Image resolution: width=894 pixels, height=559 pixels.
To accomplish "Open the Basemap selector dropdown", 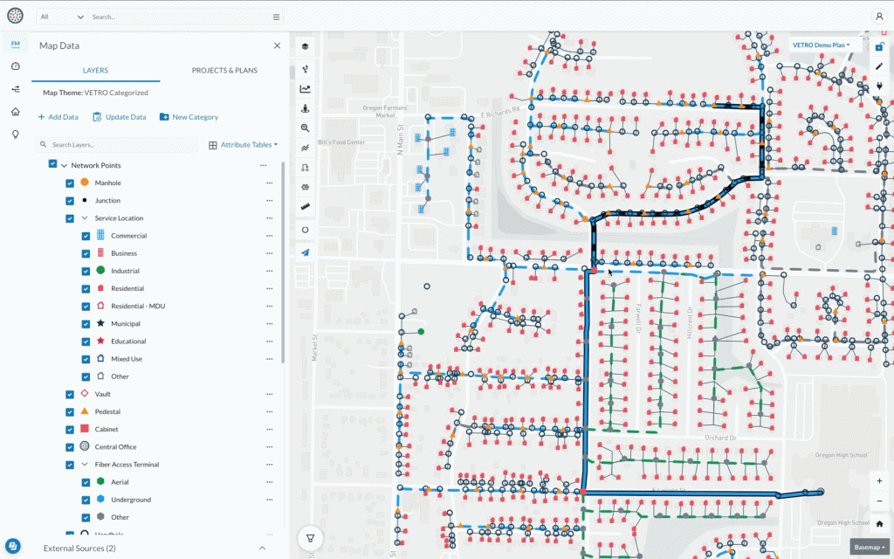I will tap(870, 547).
